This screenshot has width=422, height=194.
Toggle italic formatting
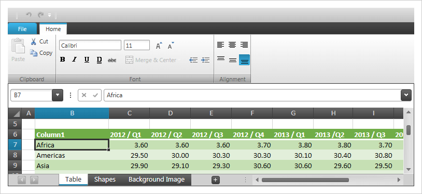74,59
